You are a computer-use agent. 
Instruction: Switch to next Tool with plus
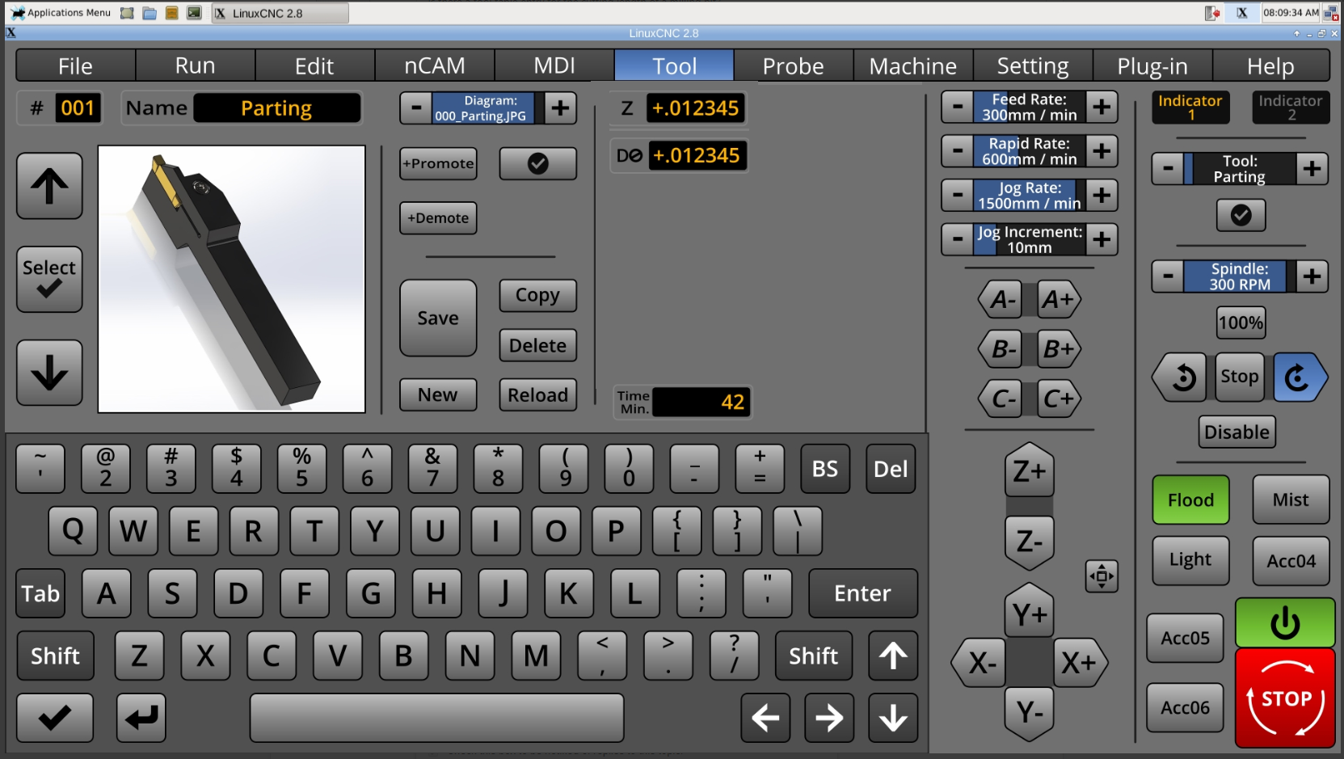point(1312,169)
